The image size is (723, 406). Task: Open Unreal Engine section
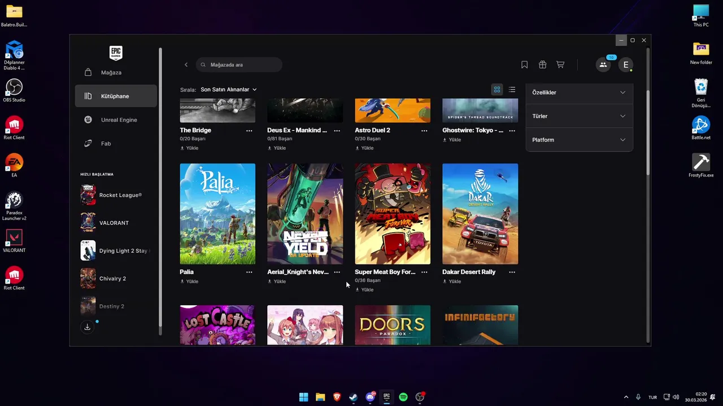[116, 120]
